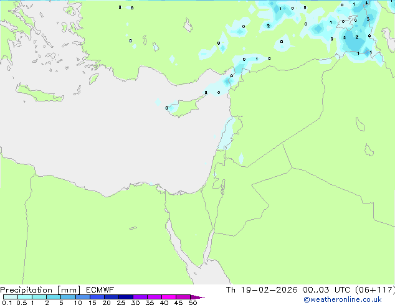Select the '10' legend scale label

click(78, 303)
